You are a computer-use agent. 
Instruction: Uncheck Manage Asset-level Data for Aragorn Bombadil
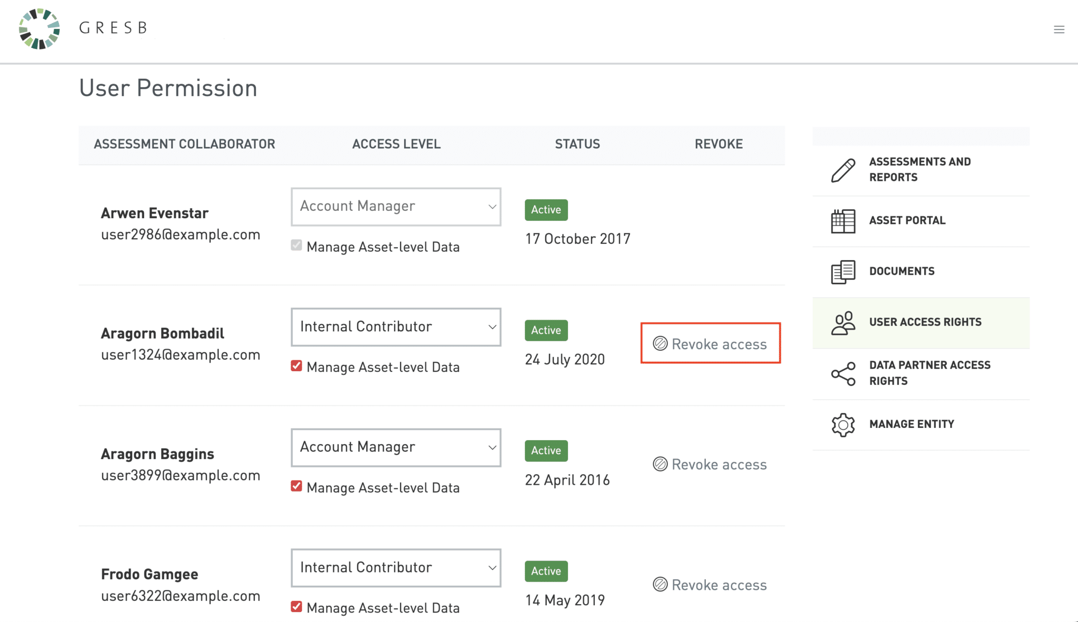pyautogui.click(x=296, y=366)
